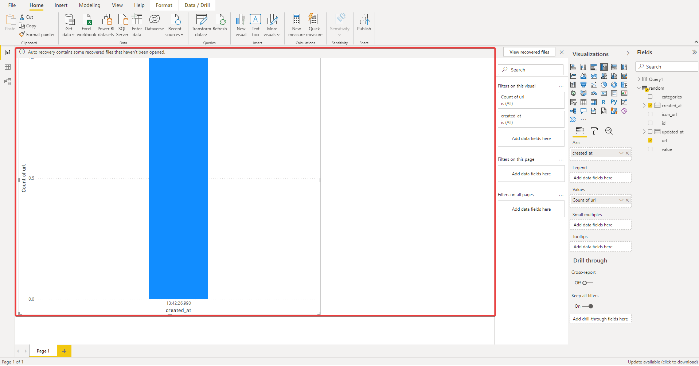Screen dimensions: 699x366
Task: Select the Matrix visualization
Action: [x=594, y=102]
